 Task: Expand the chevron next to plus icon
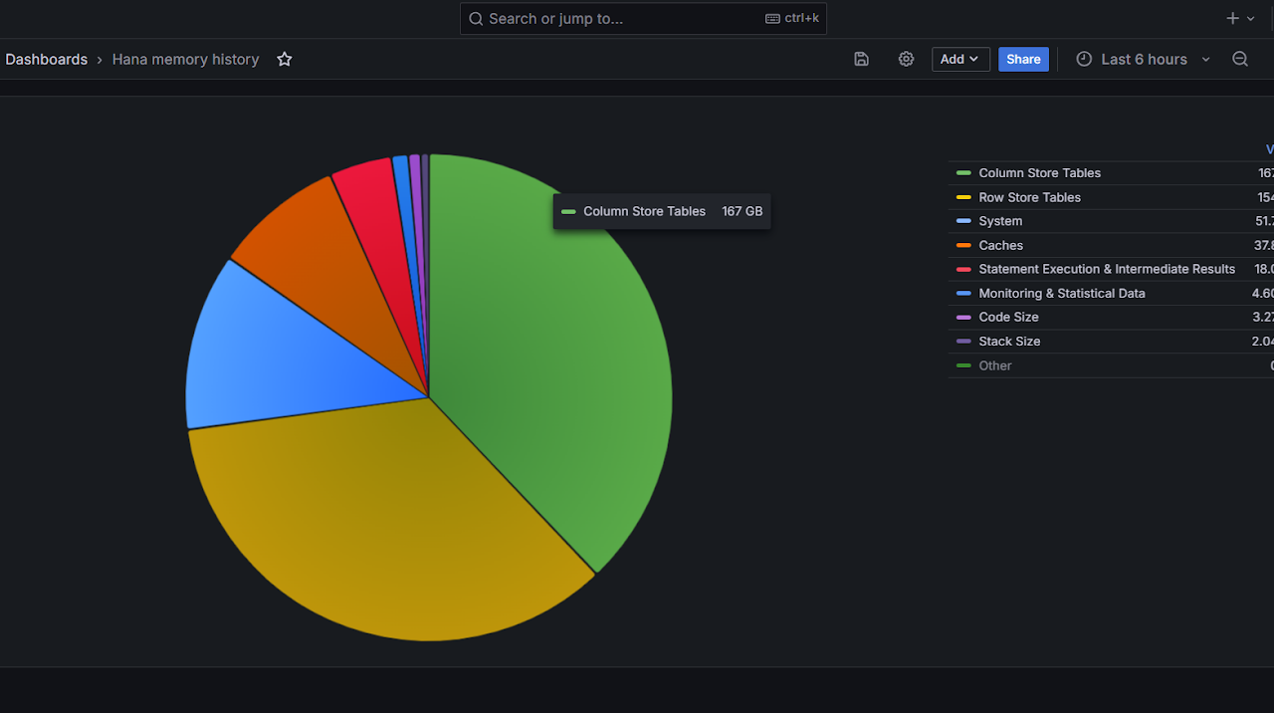1252,19
